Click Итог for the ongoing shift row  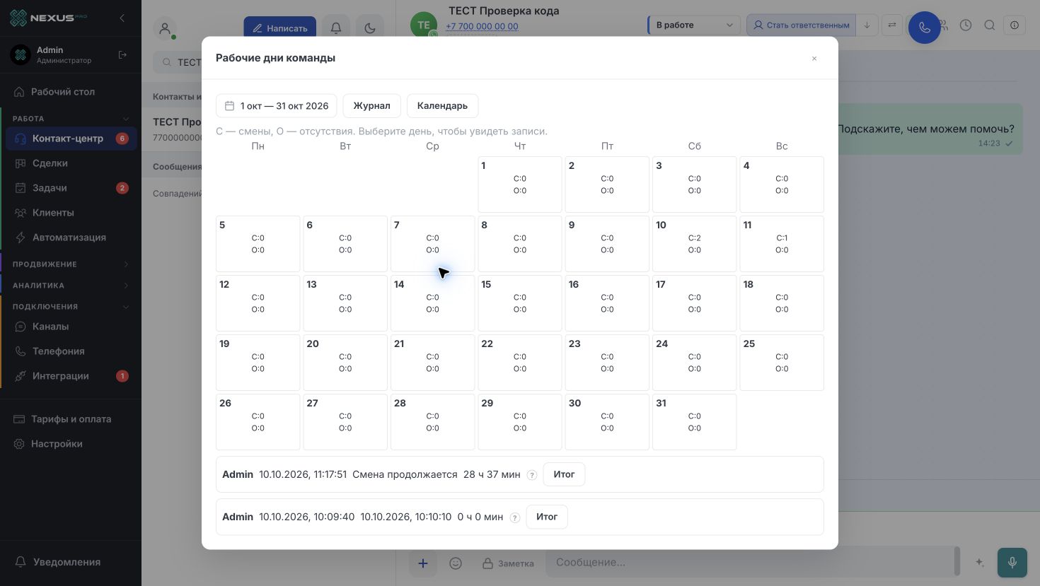coord(564,474)
